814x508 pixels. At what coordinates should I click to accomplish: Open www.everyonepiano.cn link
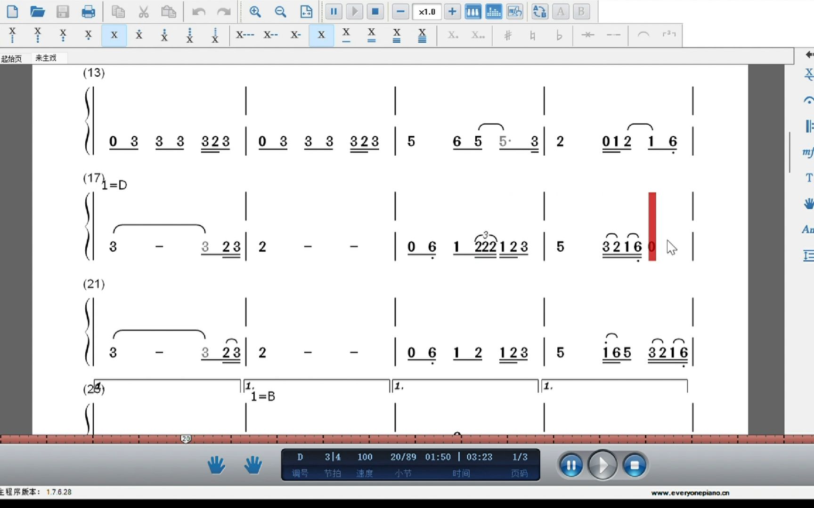(690, 492)
